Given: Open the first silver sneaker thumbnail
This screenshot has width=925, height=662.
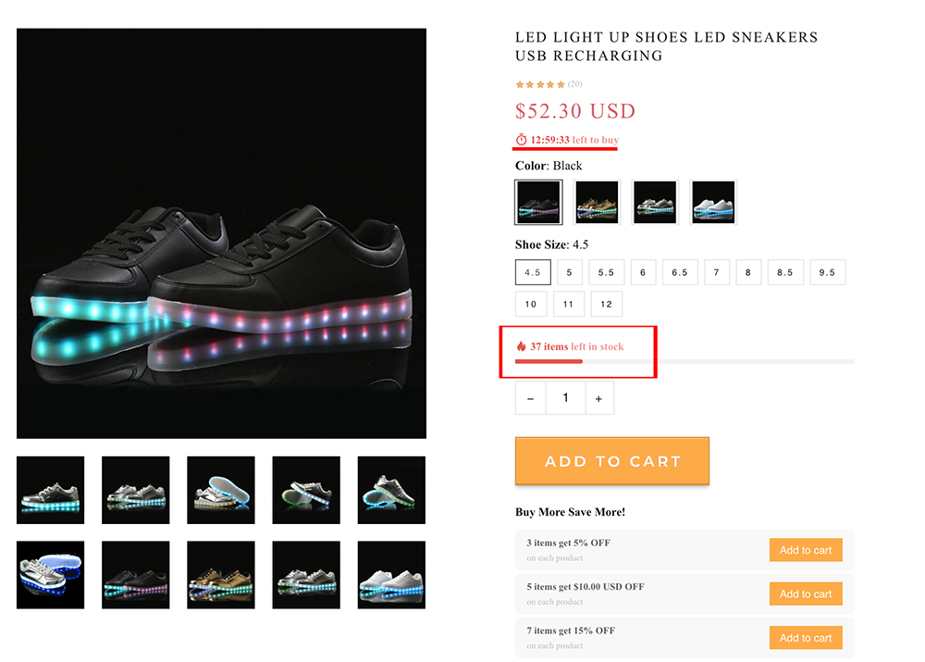Looking at the screenshot, I should tap(50, 490).
